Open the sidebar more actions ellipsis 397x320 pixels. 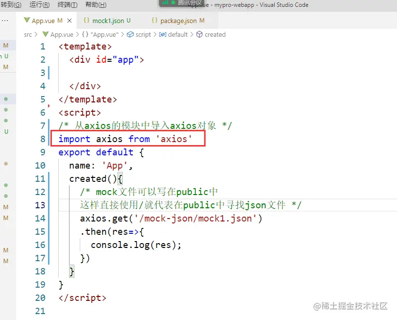pos(5,21)
